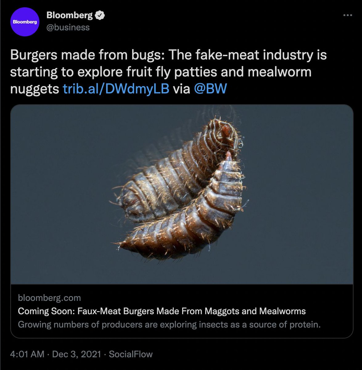The height and width of the screenshot is (370, 362).
Task: Click the bloomberg.com domain in card
Action: pyautogui.click(x=49, y=298)
